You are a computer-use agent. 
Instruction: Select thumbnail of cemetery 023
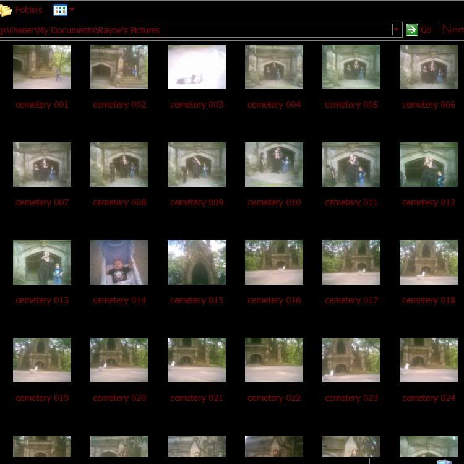tap(351, 360)
